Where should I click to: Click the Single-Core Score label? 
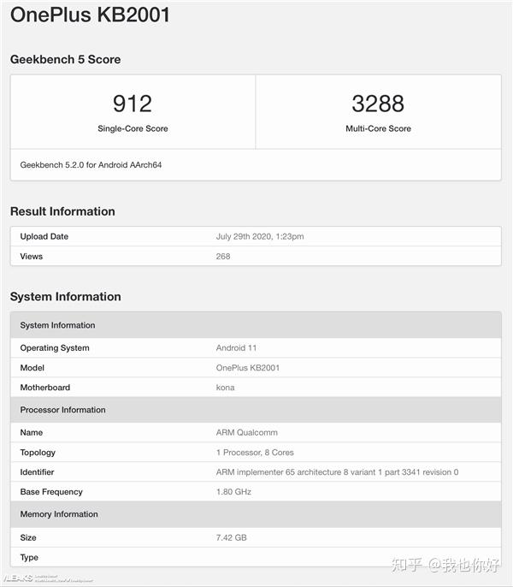coord(133,128)
